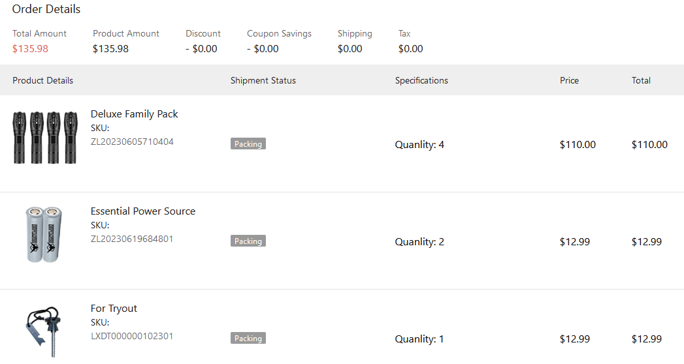Image resolution: width=684 pixels, height=364 pixels.
Task: Click the Product Details column header
Action: pyautogui.click(x=42, y=80)
